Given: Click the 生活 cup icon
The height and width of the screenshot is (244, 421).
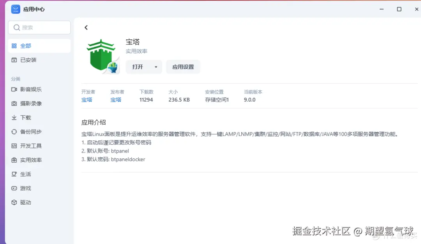Looking at the screenshot, I should coord(14,174).
